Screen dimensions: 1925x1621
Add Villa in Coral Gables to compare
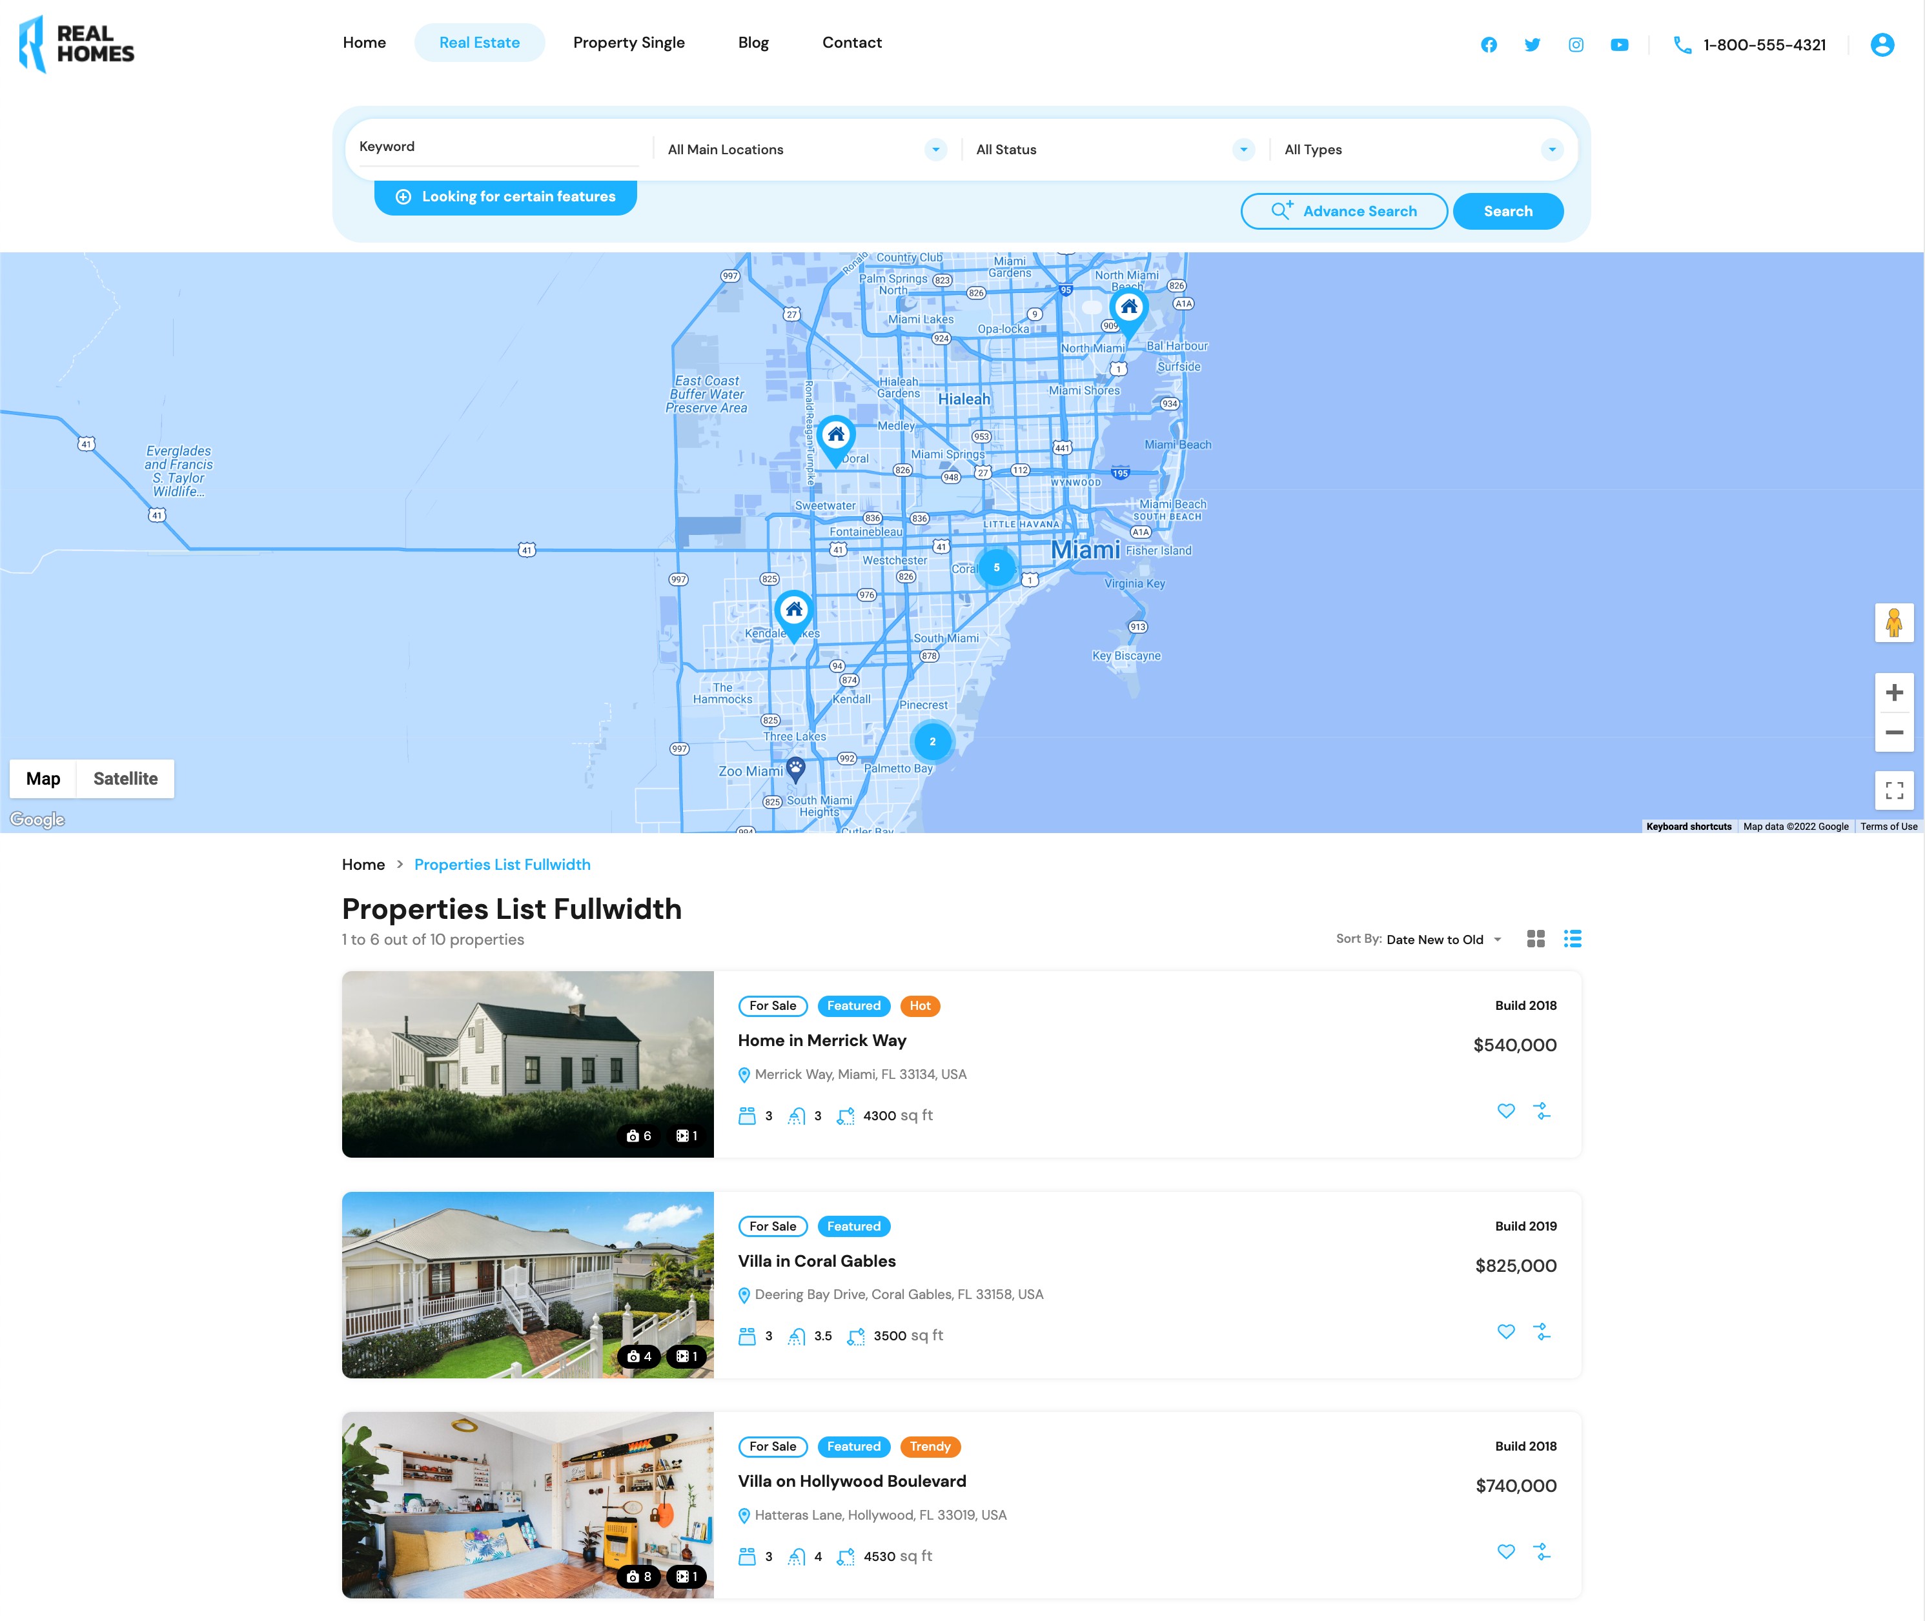point(1542,1331)
